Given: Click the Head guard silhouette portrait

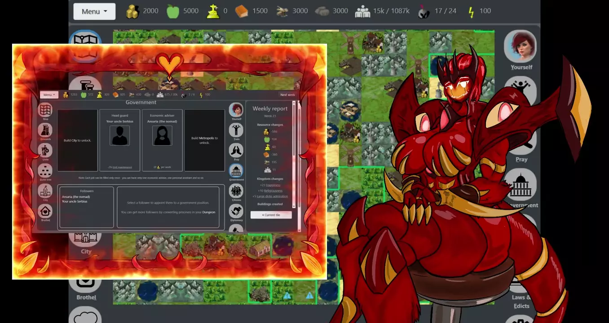Looking at the screenshot, I should 120,135.
